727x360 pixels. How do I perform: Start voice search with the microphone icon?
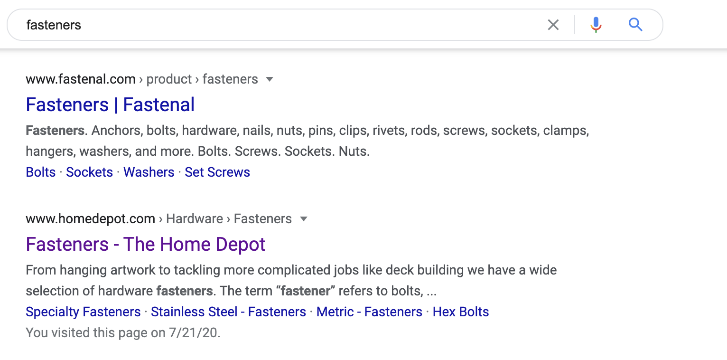[596, 25]
